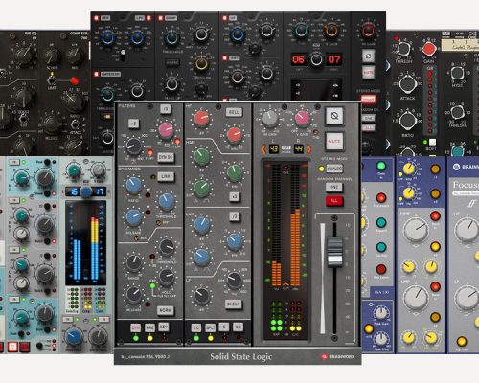
Task: Toggle the SHELF button in the LF section
Action: [233, 304]
